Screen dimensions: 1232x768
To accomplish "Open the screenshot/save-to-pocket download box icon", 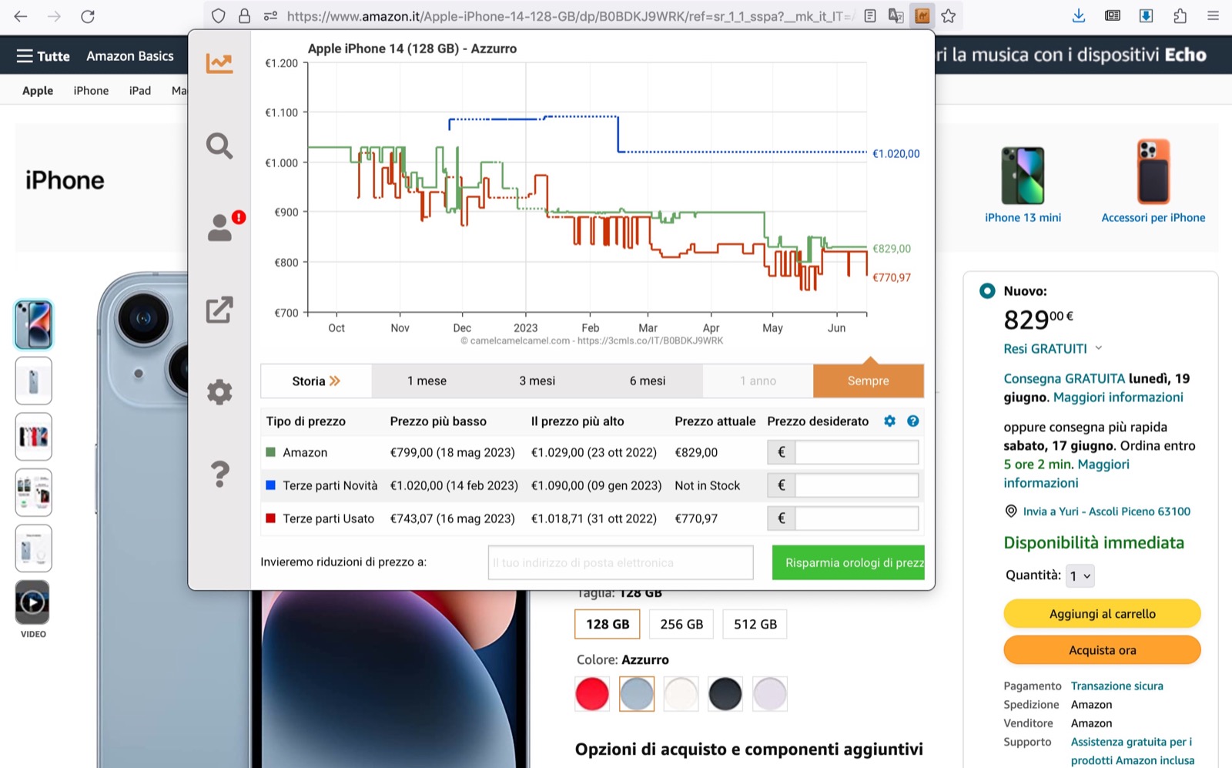I will click(x=1146, y=16).
